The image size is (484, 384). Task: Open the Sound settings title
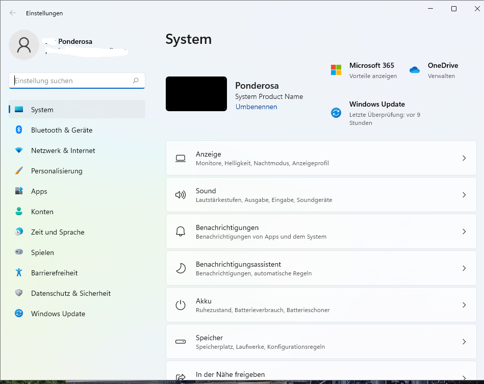pyautogui.click(x=206, y=191)
